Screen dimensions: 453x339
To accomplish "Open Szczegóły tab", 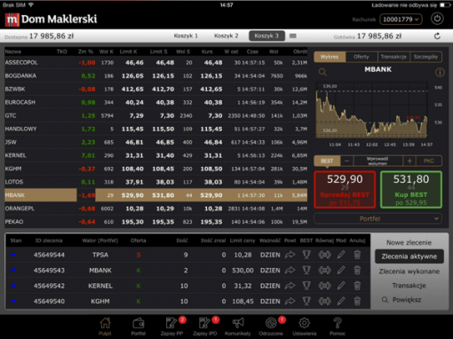I will coord(425,57).
